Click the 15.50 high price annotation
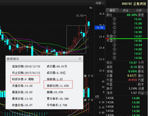Viewport: 148px width, 116px height. [x=80, y=16]
